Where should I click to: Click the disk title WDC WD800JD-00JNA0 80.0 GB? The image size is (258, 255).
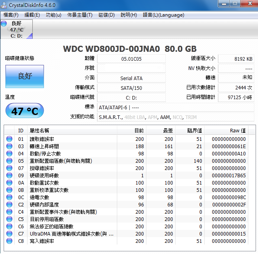[130, 49]
